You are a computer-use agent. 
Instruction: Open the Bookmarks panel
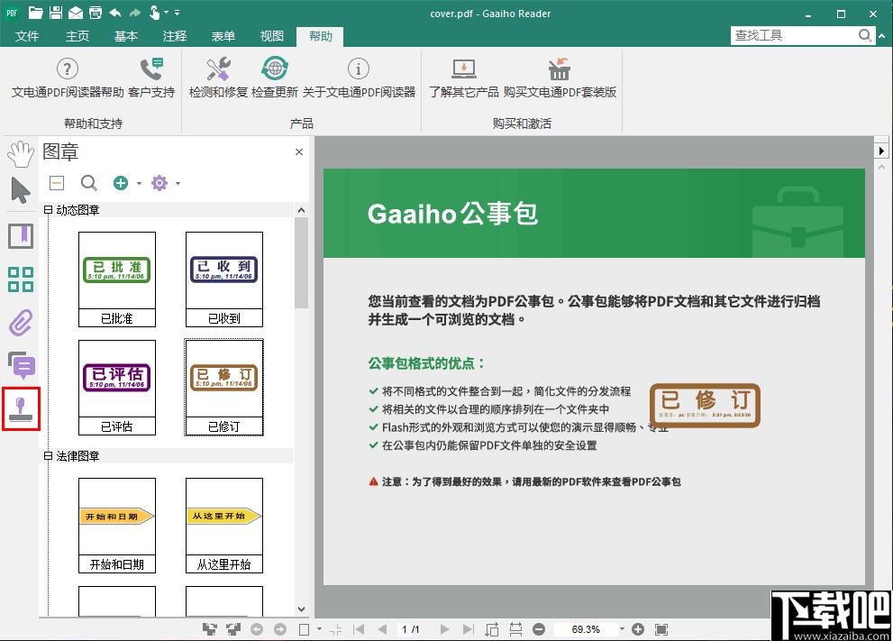(21, 236)
